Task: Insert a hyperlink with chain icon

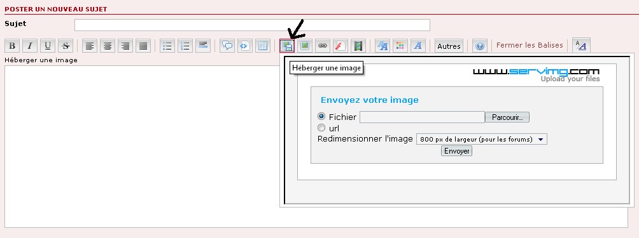Action: click(x=322, y=46)
